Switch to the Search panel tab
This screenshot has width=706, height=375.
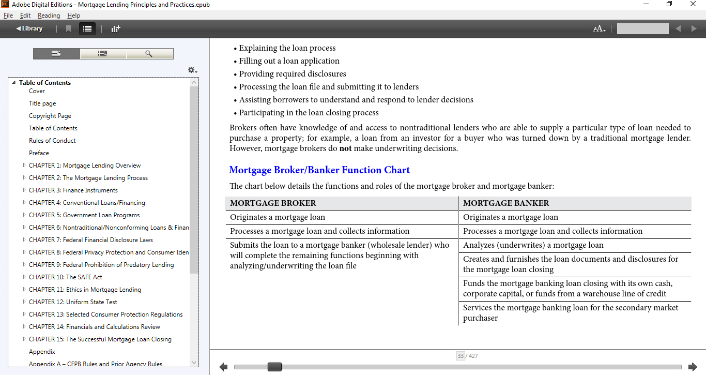(149, 54)
